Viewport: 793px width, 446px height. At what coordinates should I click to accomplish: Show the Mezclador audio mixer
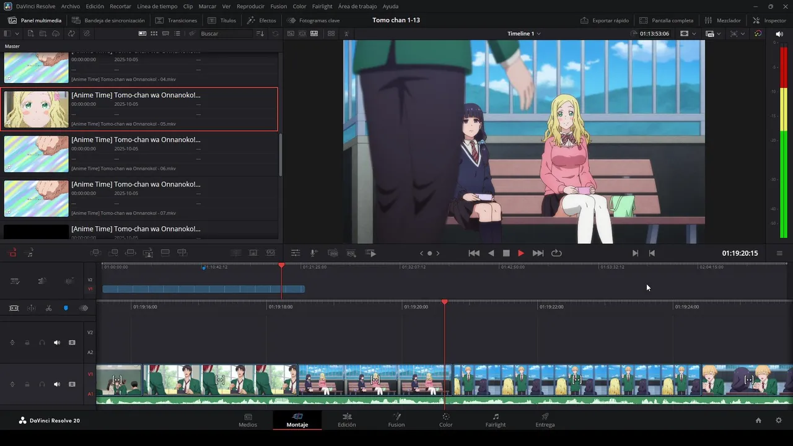pos(722,20)
